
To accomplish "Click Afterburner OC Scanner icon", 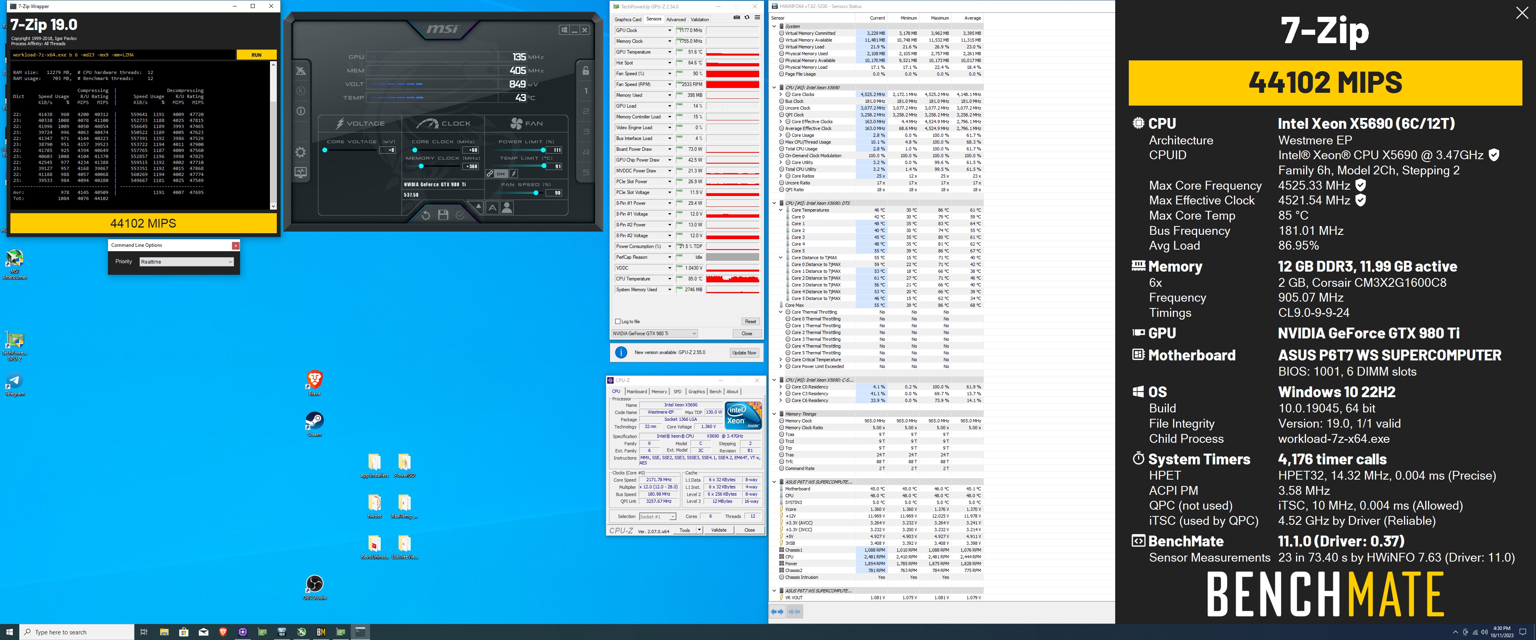I will (300, 70).
